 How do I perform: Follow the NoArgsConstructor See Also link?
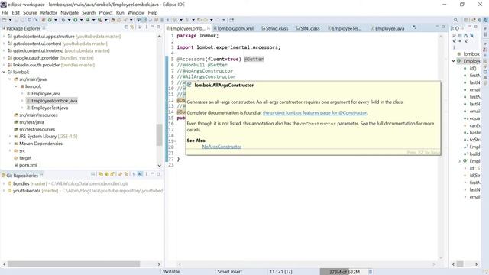coord(222,147)
